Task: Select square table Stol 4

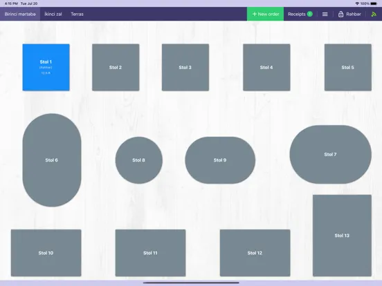Action: tap(266, 68)
